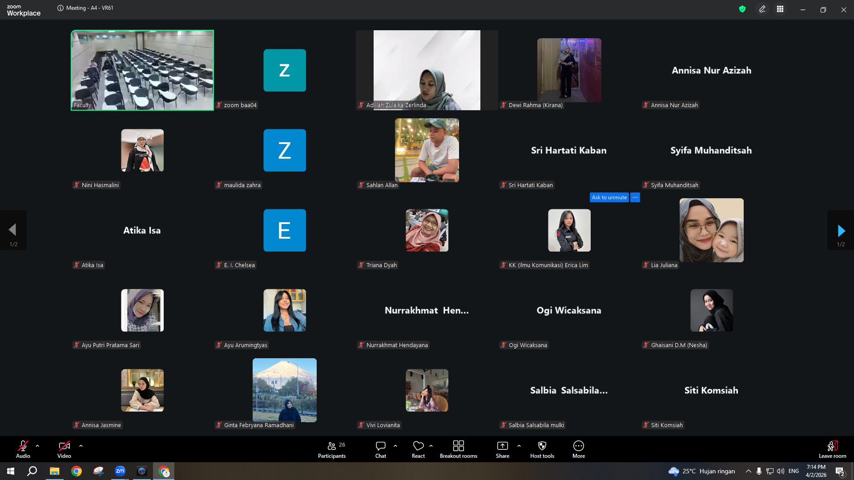Image resolution: width=854 pixels, height=480 pixels.
Task: Select Lia Juliana's profile picture
Action: [712, 230]
